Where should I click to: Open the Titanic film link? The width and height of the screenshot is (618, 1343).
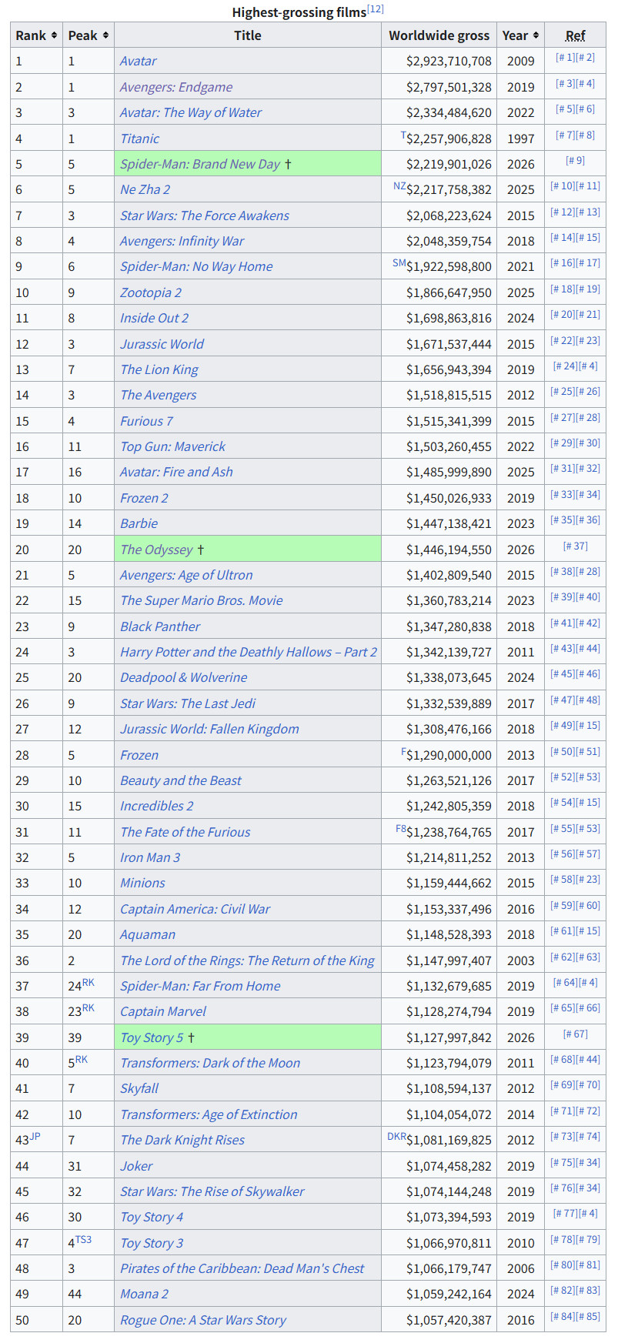pyautogui.click(x=140, y=139)
